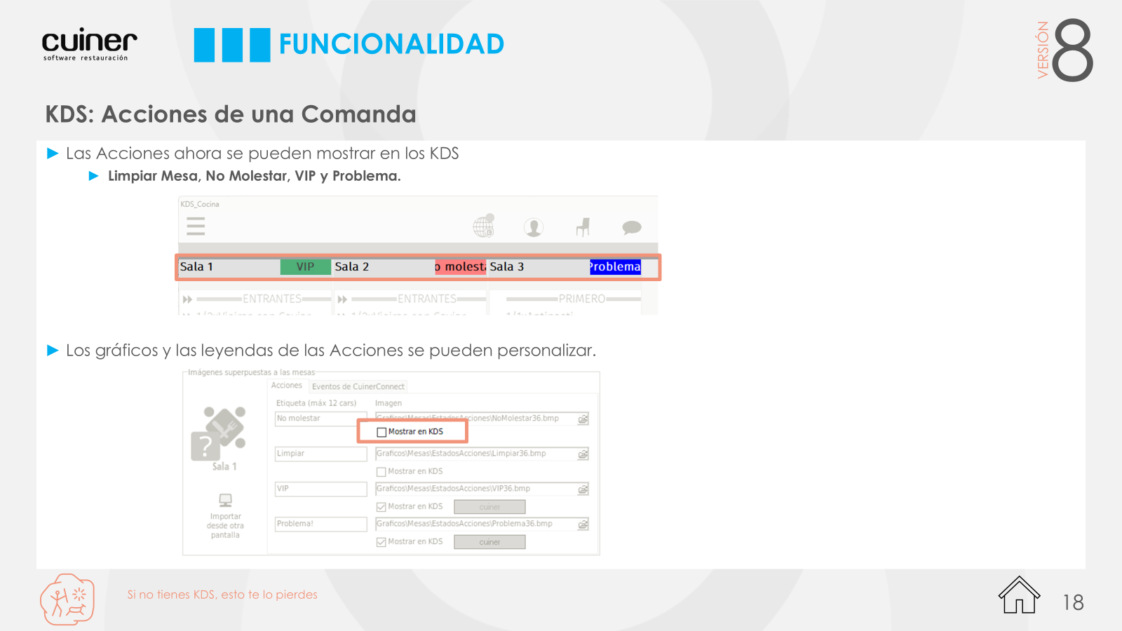Switch to the Acciones tab
The image size is (1122, 631).
286,386
